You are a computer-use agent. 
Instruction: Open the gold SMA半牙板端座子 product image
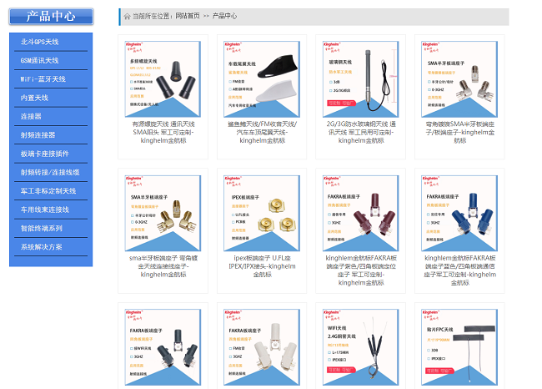[x=163, y=213]
